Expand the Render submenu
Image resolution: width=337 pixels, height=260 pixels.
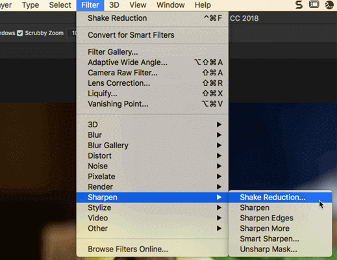click(x=153, y=187)
